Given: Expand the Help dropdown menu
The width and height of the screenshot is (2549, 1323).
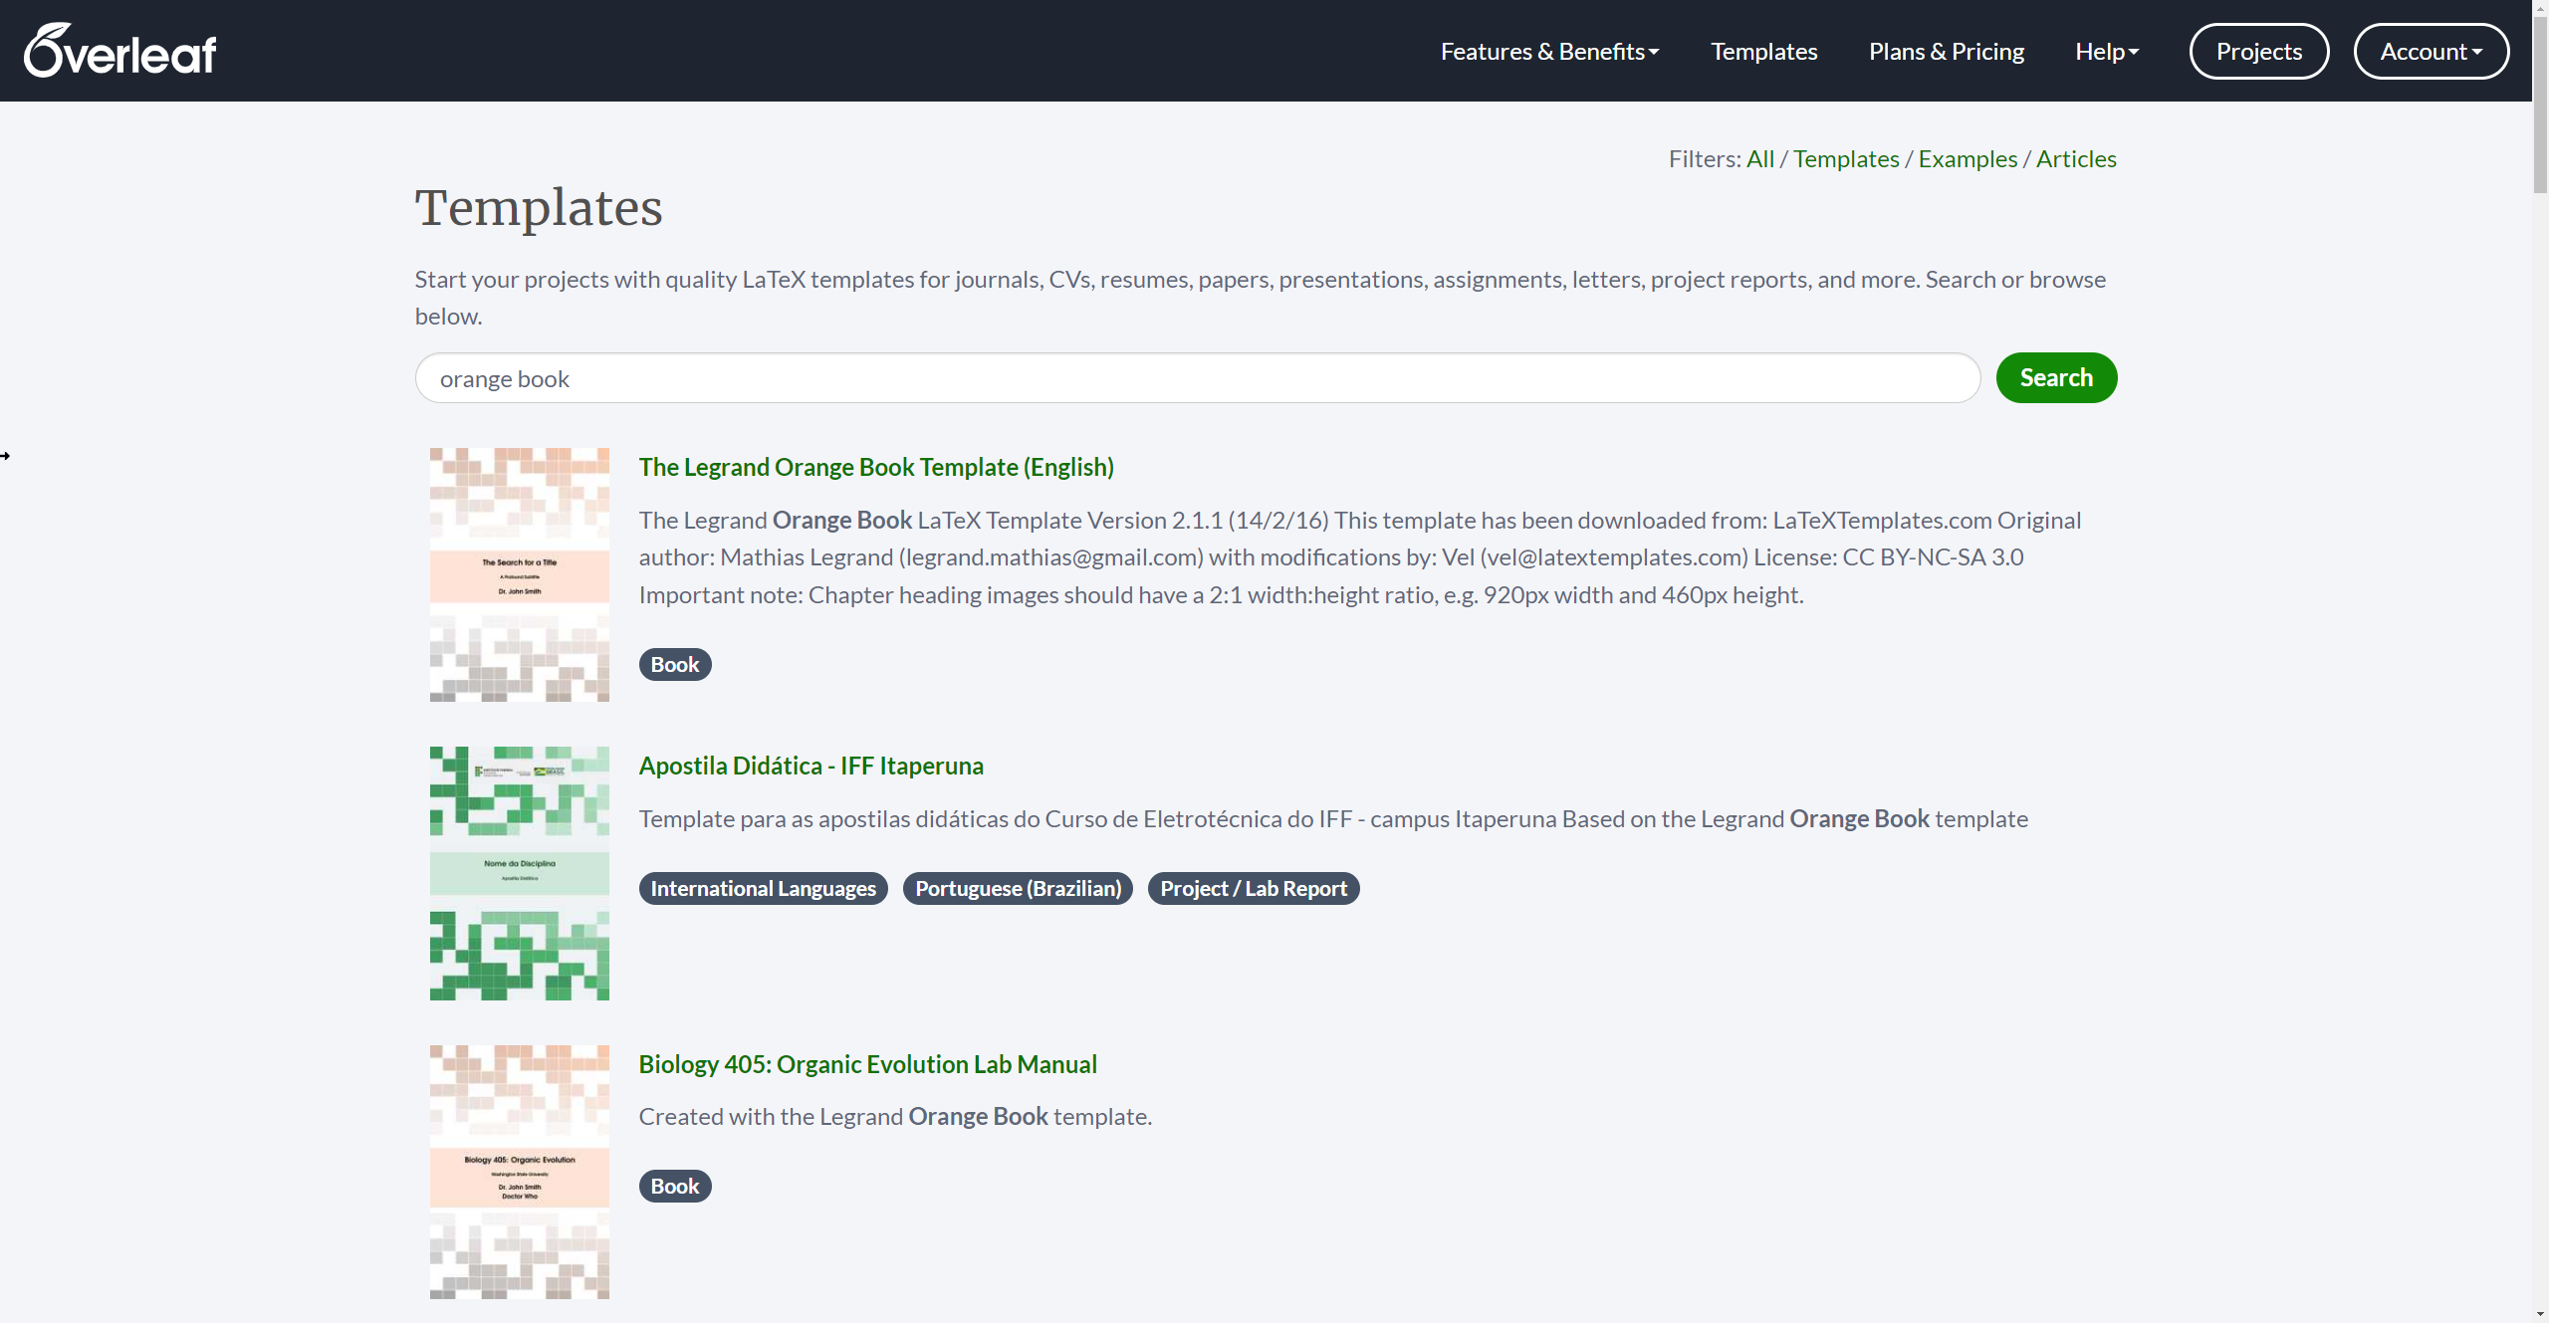Looking at the screenshot, I should click(x=2107, y=51).
